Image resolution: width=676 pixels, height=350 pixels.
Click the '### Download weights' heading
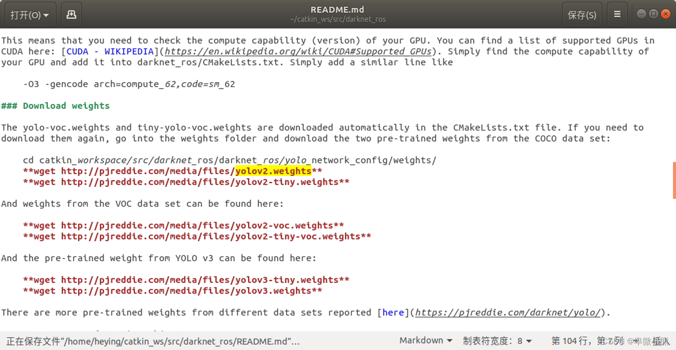[x=55, y=106]
